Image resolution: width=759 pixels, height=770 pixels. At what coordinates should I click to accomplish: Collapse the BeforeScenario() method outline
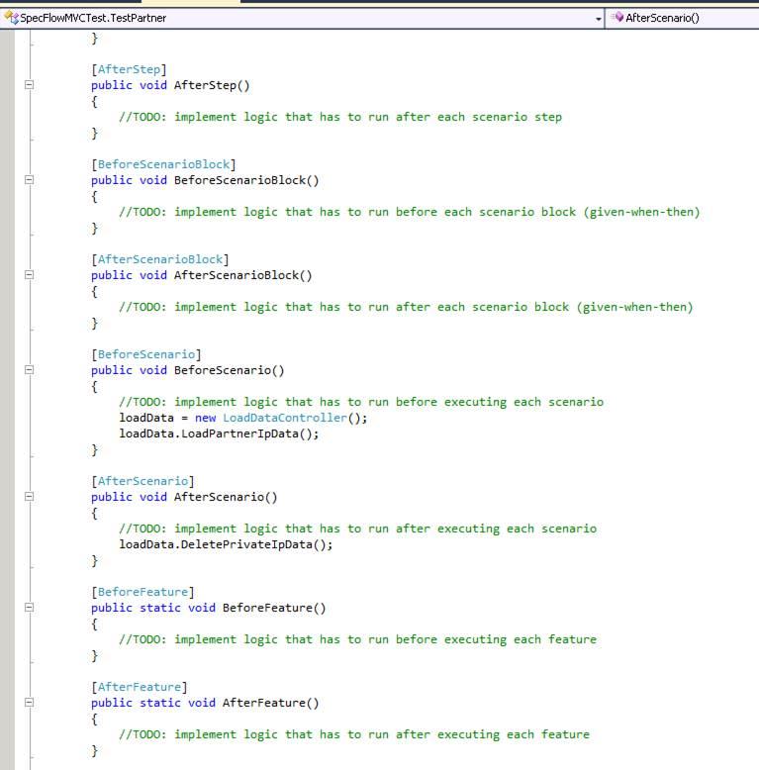point(29,370)
